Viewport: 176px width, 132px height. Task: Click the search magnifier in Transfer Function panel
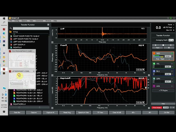click(11, 28)
